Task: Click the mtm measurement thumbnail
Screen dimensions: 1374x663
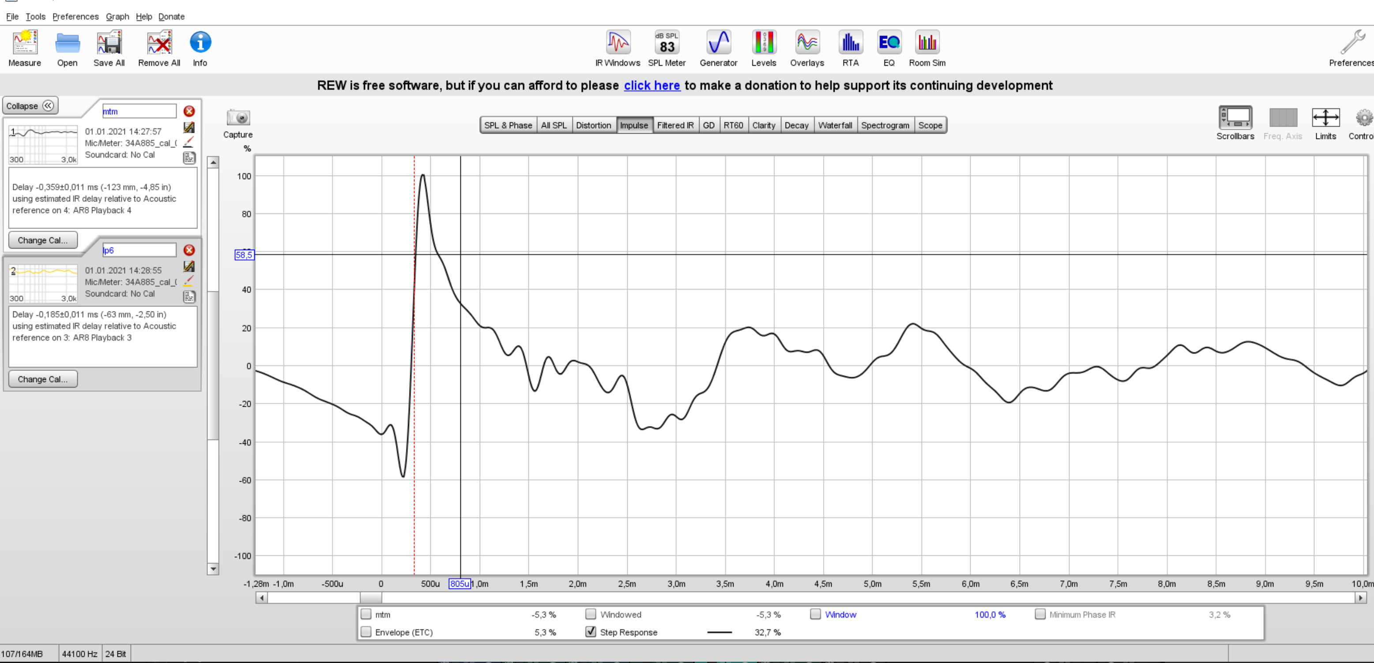Action: [x=43, y=145]
